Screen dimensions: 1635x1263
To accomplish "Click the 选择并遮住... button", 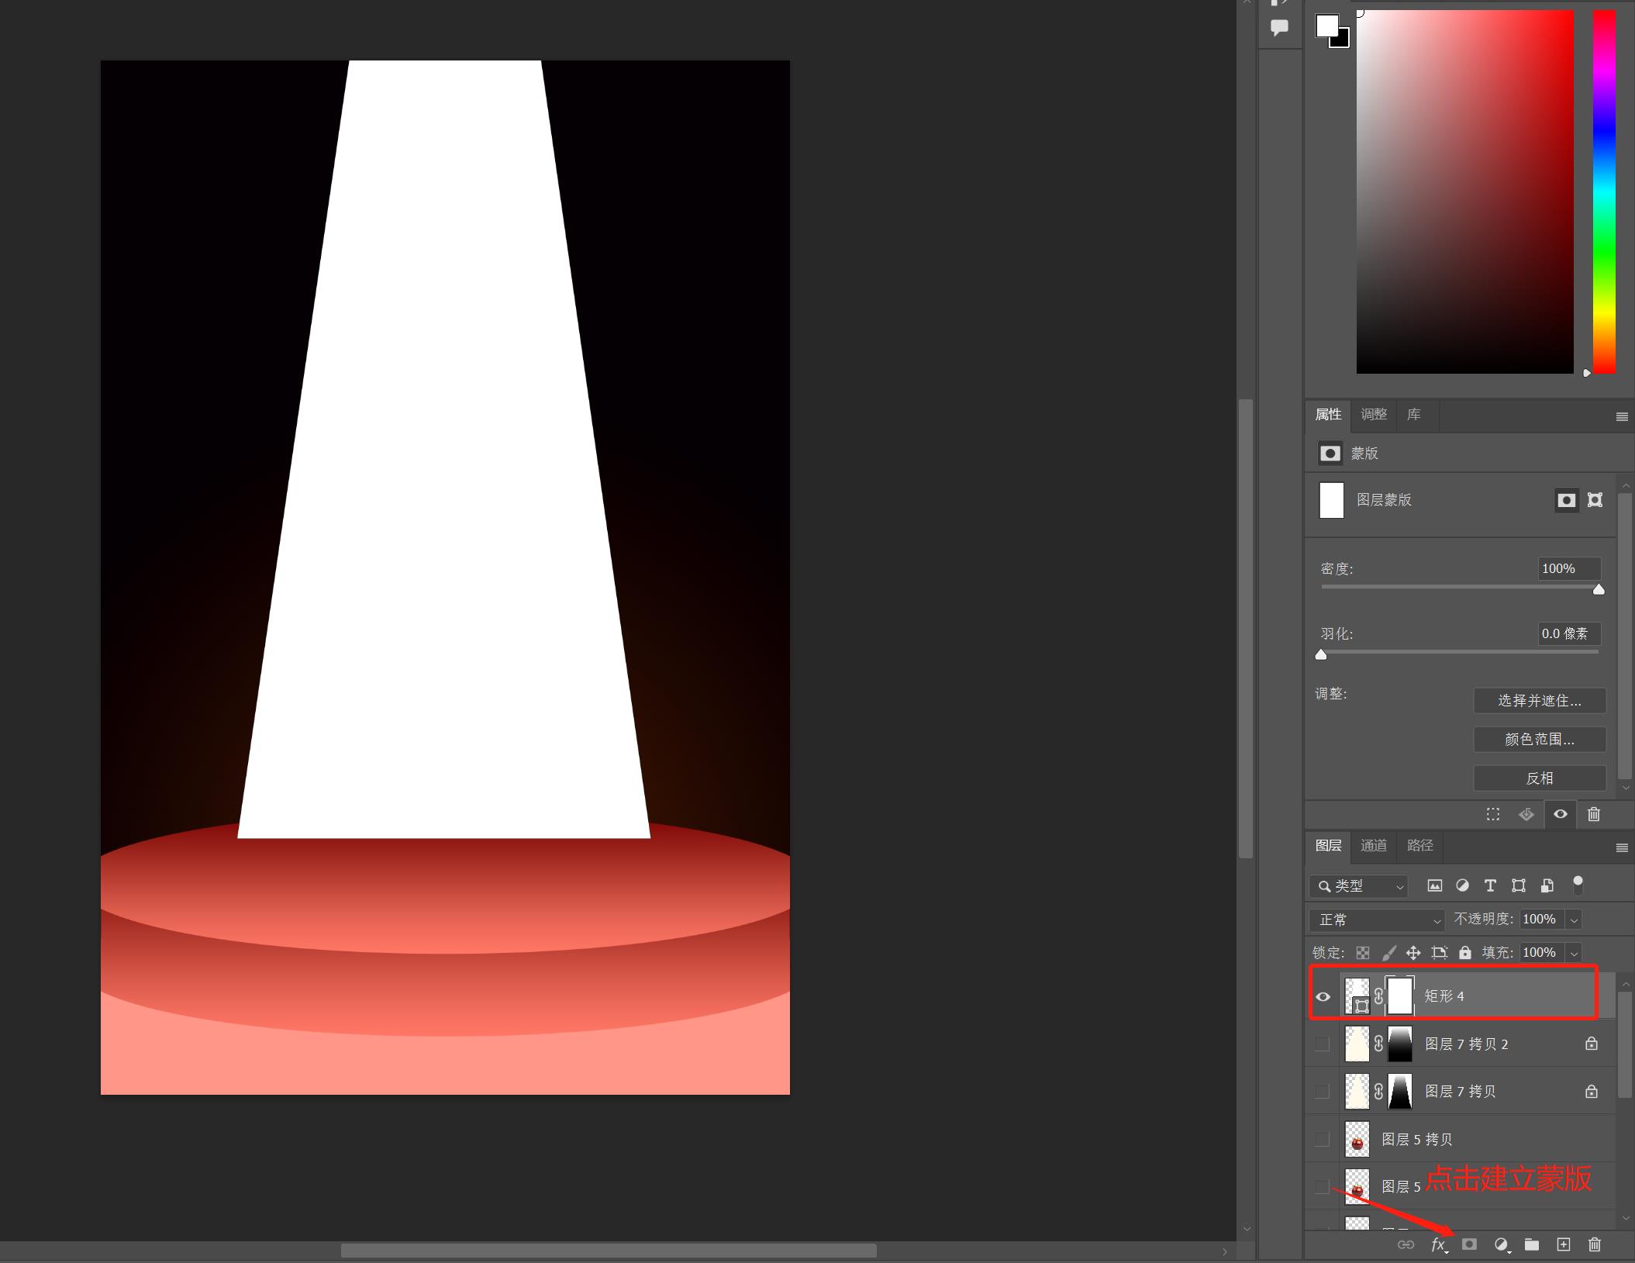I will tap(1539, 700).
